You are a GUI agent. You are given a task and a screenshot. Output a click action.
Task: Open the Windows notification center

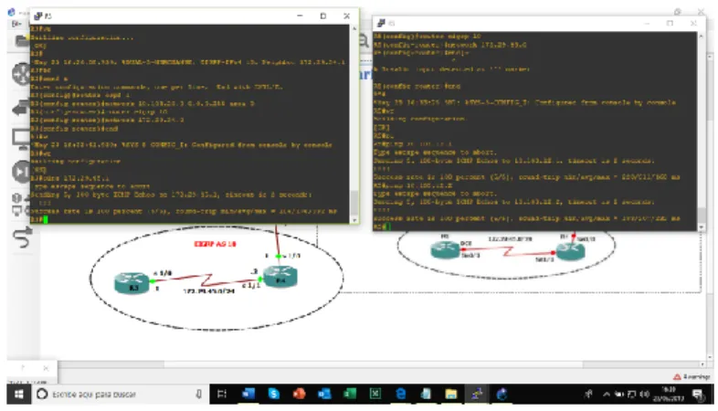click(698, 394)
